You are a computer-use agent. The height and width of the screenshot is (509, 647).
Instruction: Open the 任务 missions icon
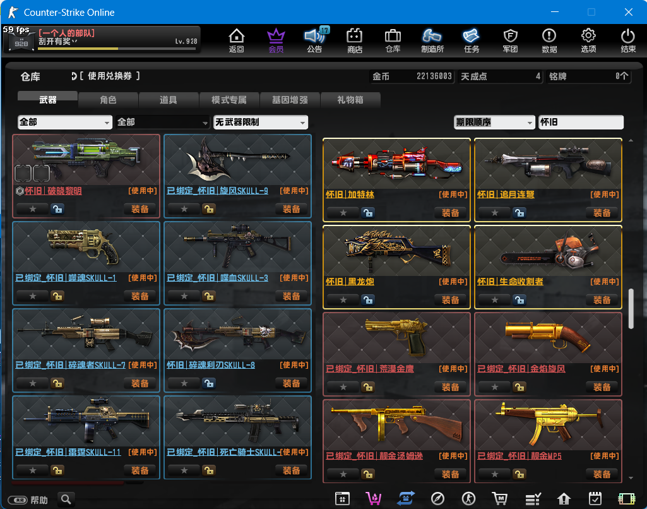(x=472, y=40)
